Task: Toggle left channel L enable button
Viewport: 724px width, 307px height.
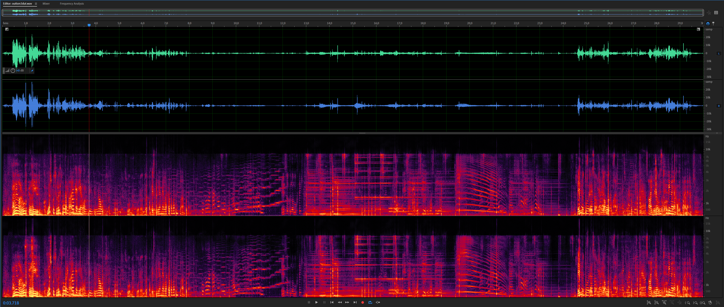Action: point(719,53)
